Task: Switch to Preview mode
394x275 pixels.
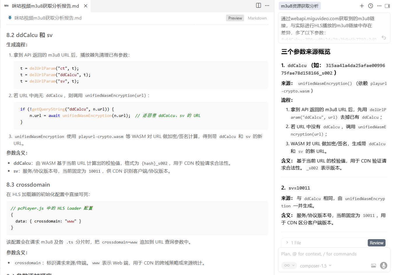Action: 235,18
